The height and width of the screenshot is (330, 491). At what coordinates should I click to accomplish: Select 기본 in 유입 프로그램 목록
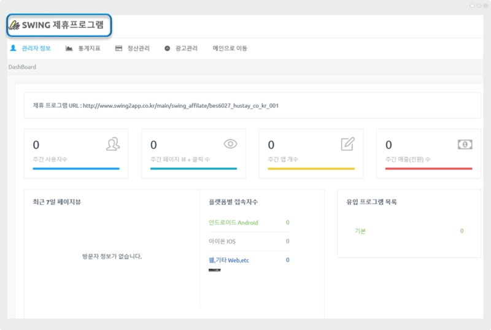pos(360,231)
